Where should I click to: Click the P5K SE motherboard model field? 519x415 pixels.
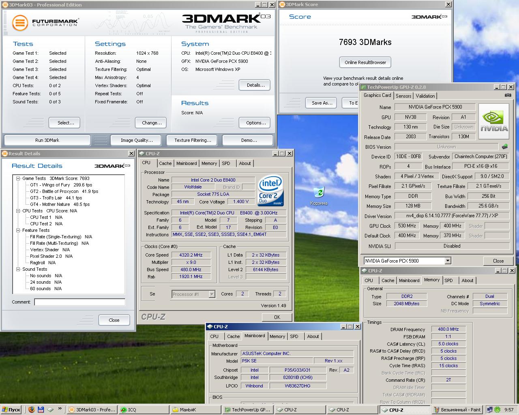pyautogui.click(x=277, y=361)
